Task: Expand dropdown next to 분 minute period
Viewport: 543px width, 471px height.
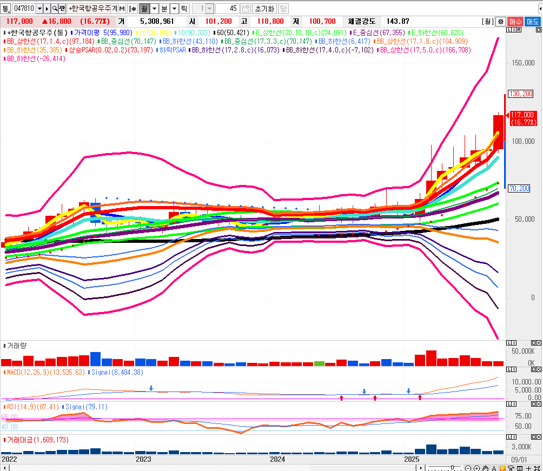Action: [174, 9]
